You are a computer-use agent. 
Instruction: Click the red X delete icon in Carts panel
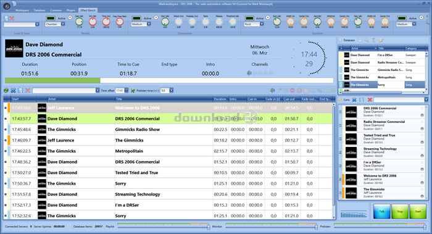tap(370, 100)
